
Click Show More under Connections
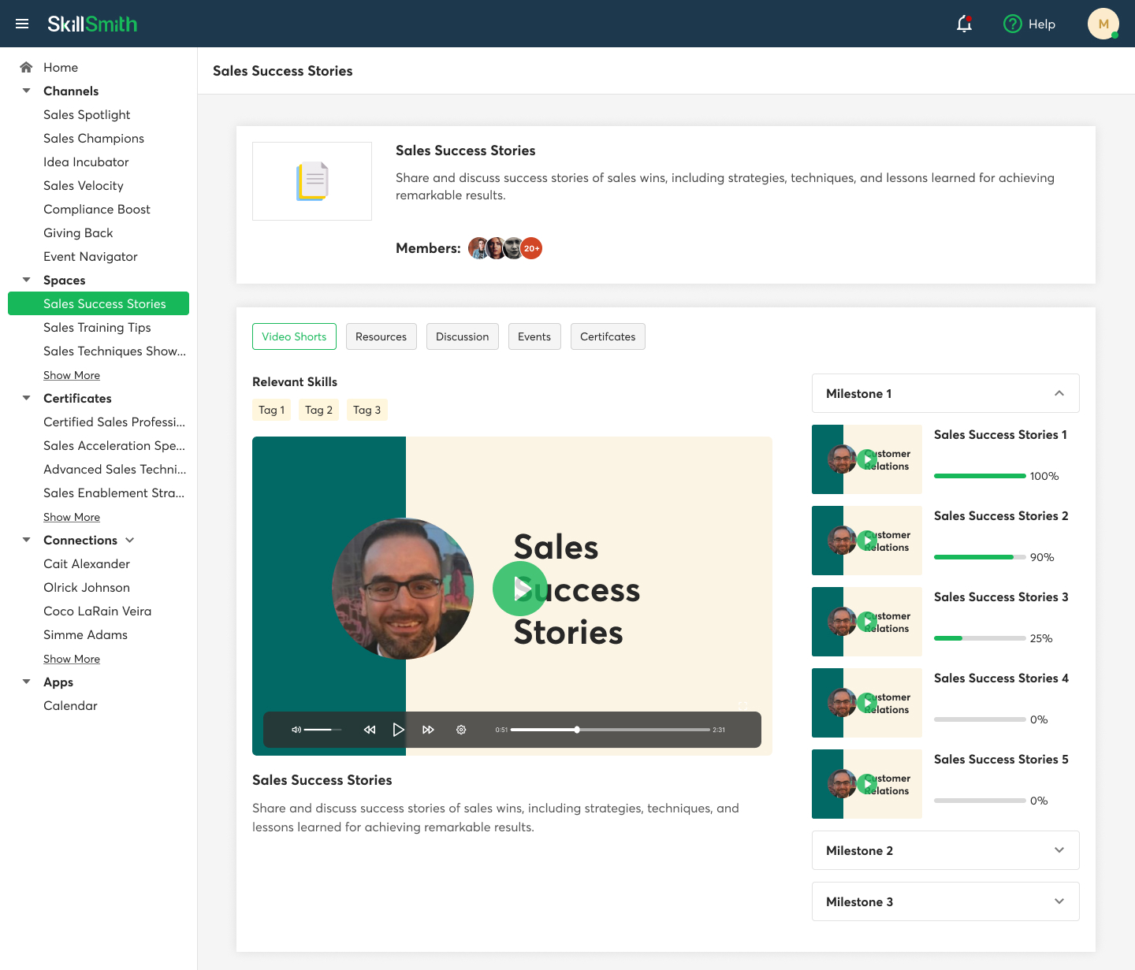click(72, 659)
